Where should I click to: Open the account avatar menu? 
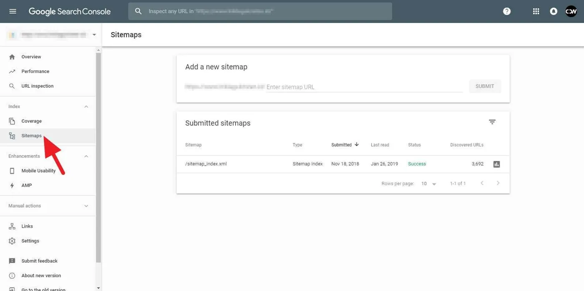571,11
